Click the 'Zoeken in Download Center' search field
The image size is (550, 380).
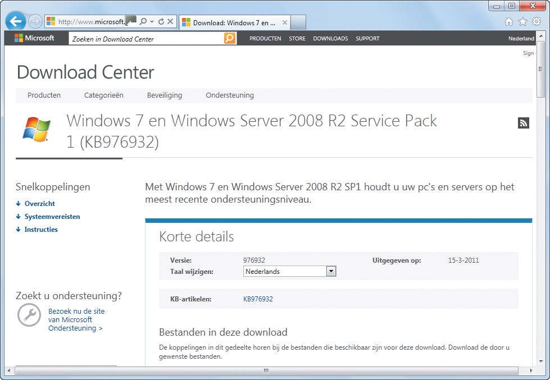click(146, 39)
